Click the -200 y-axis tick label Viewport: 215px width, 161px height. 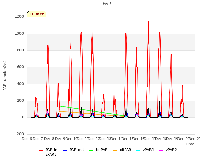click(x=20, y=134)
